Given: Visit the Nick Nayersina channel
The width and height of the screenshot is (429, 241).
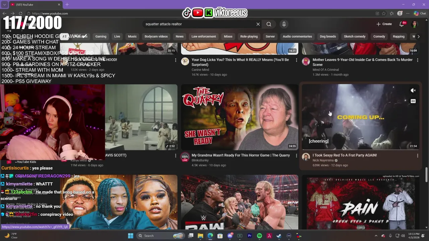Looking at the screenshot, I should (323, 160).
